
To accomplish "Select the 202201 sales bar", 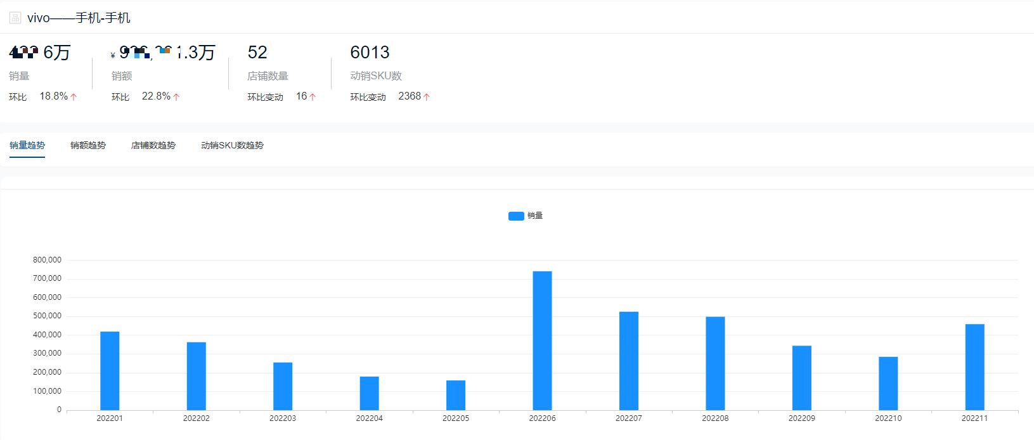I will point(110,371).
